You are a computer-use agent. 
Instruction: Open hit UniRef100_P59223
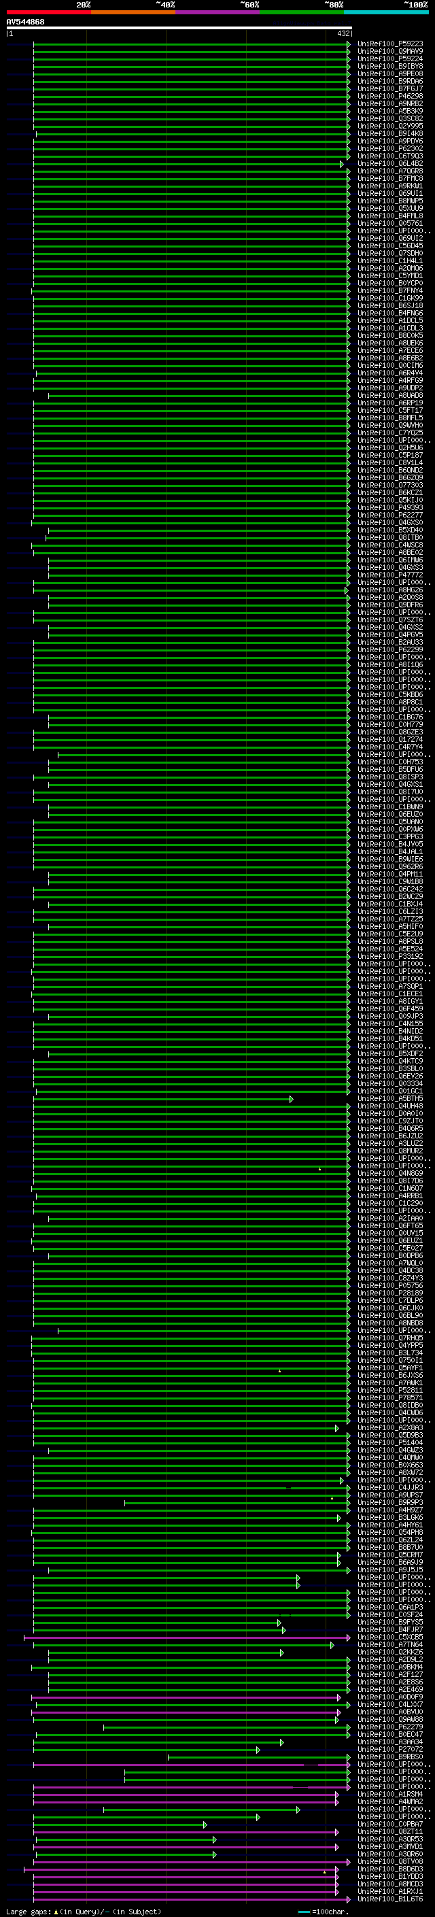click(390, 44)
